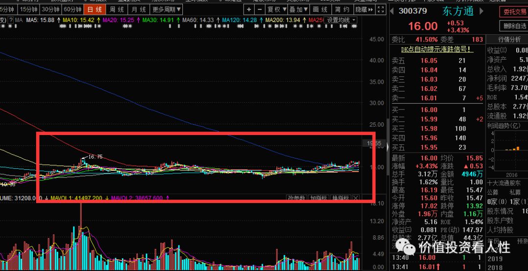The width and height of the screenshot is (528, 271).
Task: Click 委托交易 order trading button
Action: 514,12
